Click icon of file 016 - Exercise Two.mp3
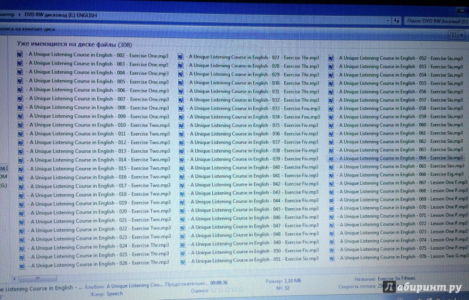The width and height of the screenshot is (469, 300). (x=21, y=178)
